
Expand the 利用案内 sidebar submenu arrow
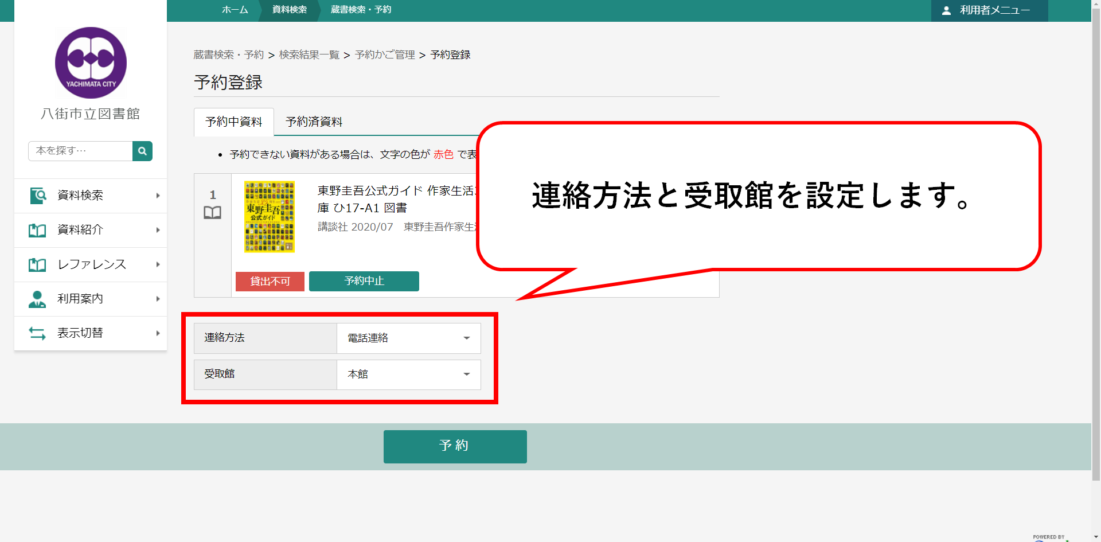pos(158,299)
